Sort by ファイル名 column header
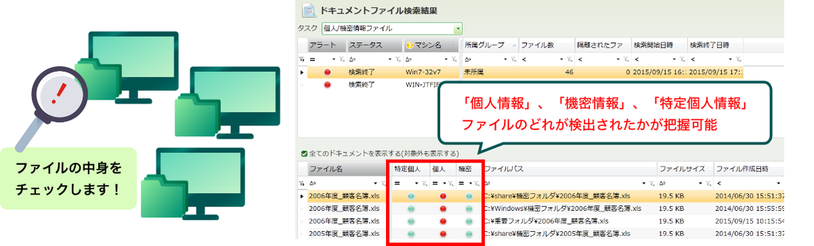The image size is (814, 246). coord(348,169)
